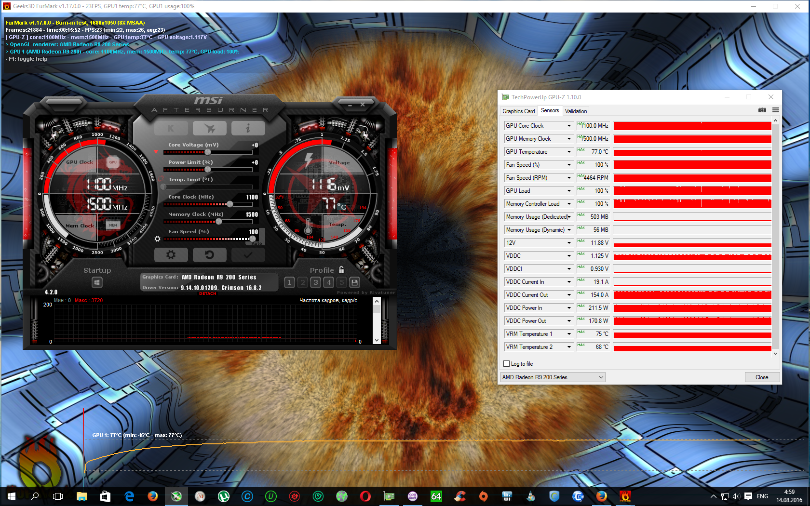Viewport: 810px width, 506px height.
Task: Open Task View from the taskbar
Action: (58, 496)
